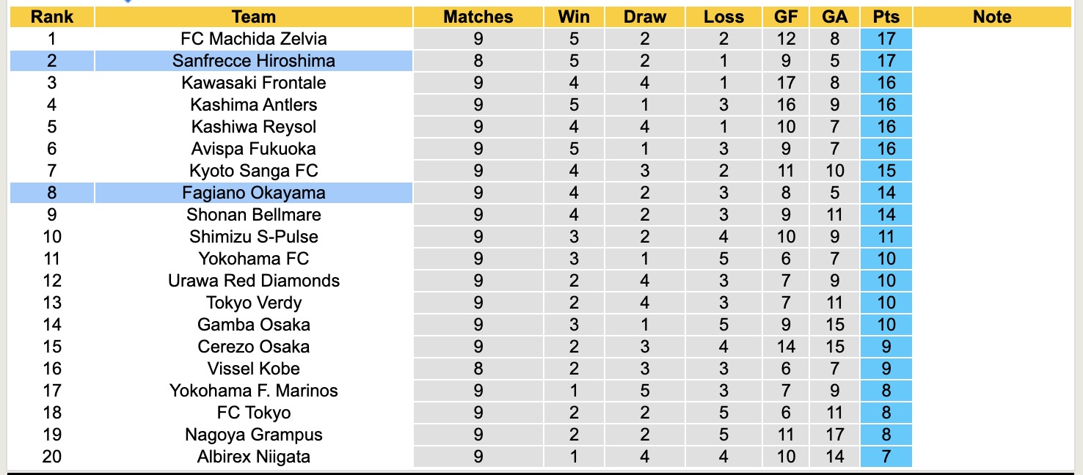The width and height of the screenshot is (1083, 475).
Task: Open the highlighted Sanfrecce Hiroshima row
Action: click(x=253, y=61)
